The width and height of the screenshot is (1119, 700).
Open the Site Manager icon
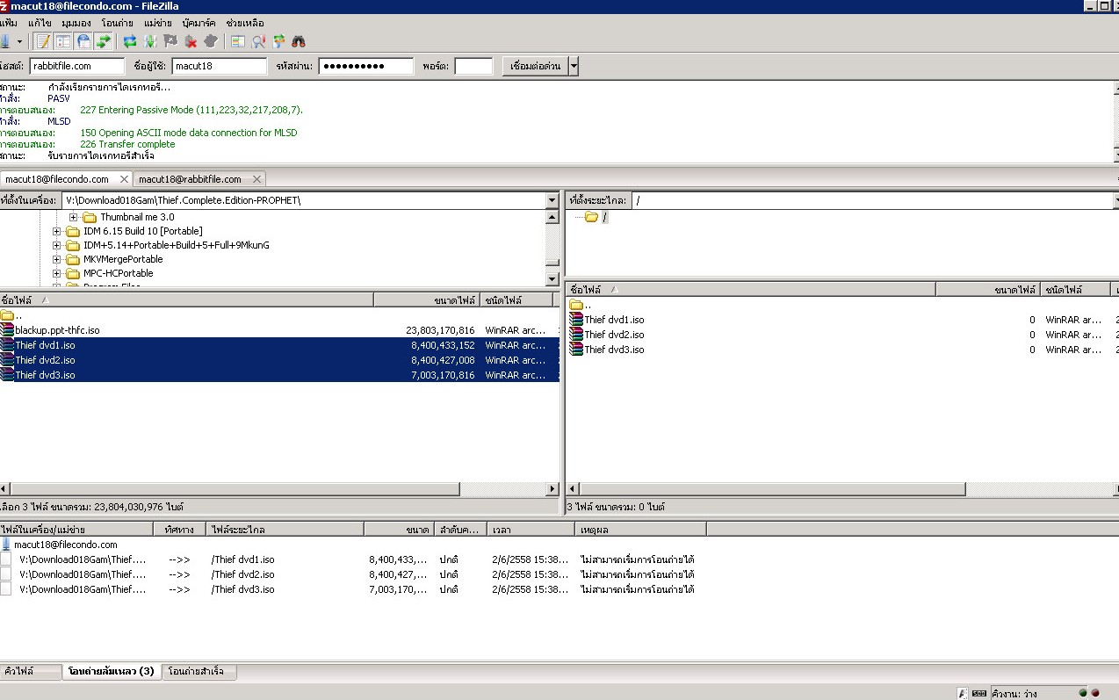(4, 41)
